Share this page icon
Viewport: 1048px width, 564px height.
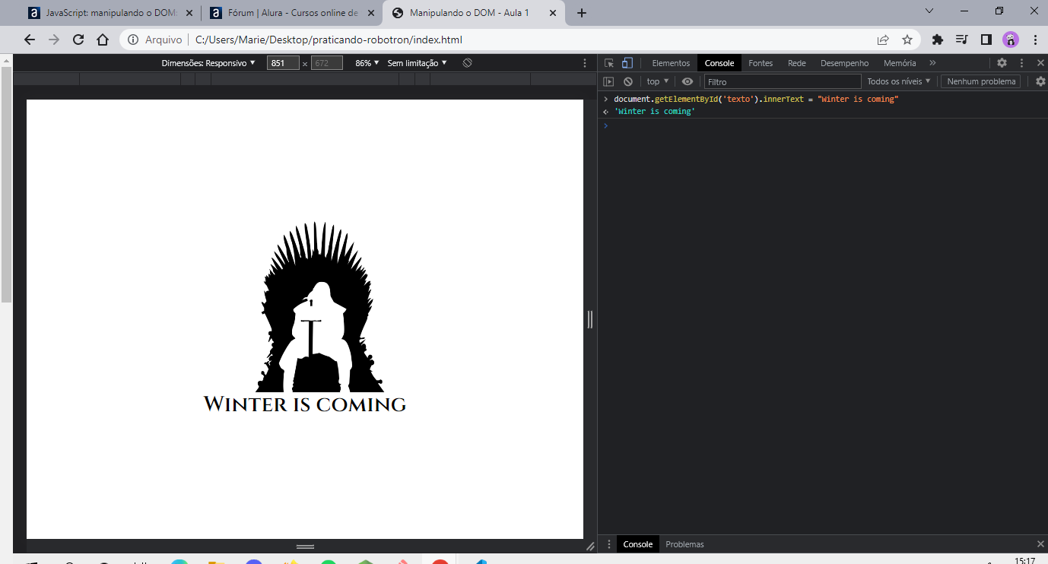(883, 40)
